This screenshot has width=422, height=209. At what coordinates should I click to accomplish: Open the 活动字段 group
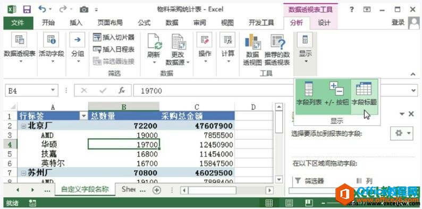pyautogui.click(x=51, y=48)
